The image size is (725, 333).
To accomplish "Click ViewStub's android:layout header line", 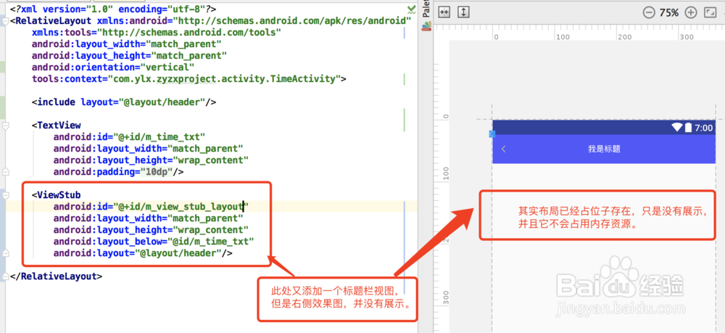I will 143,253.
